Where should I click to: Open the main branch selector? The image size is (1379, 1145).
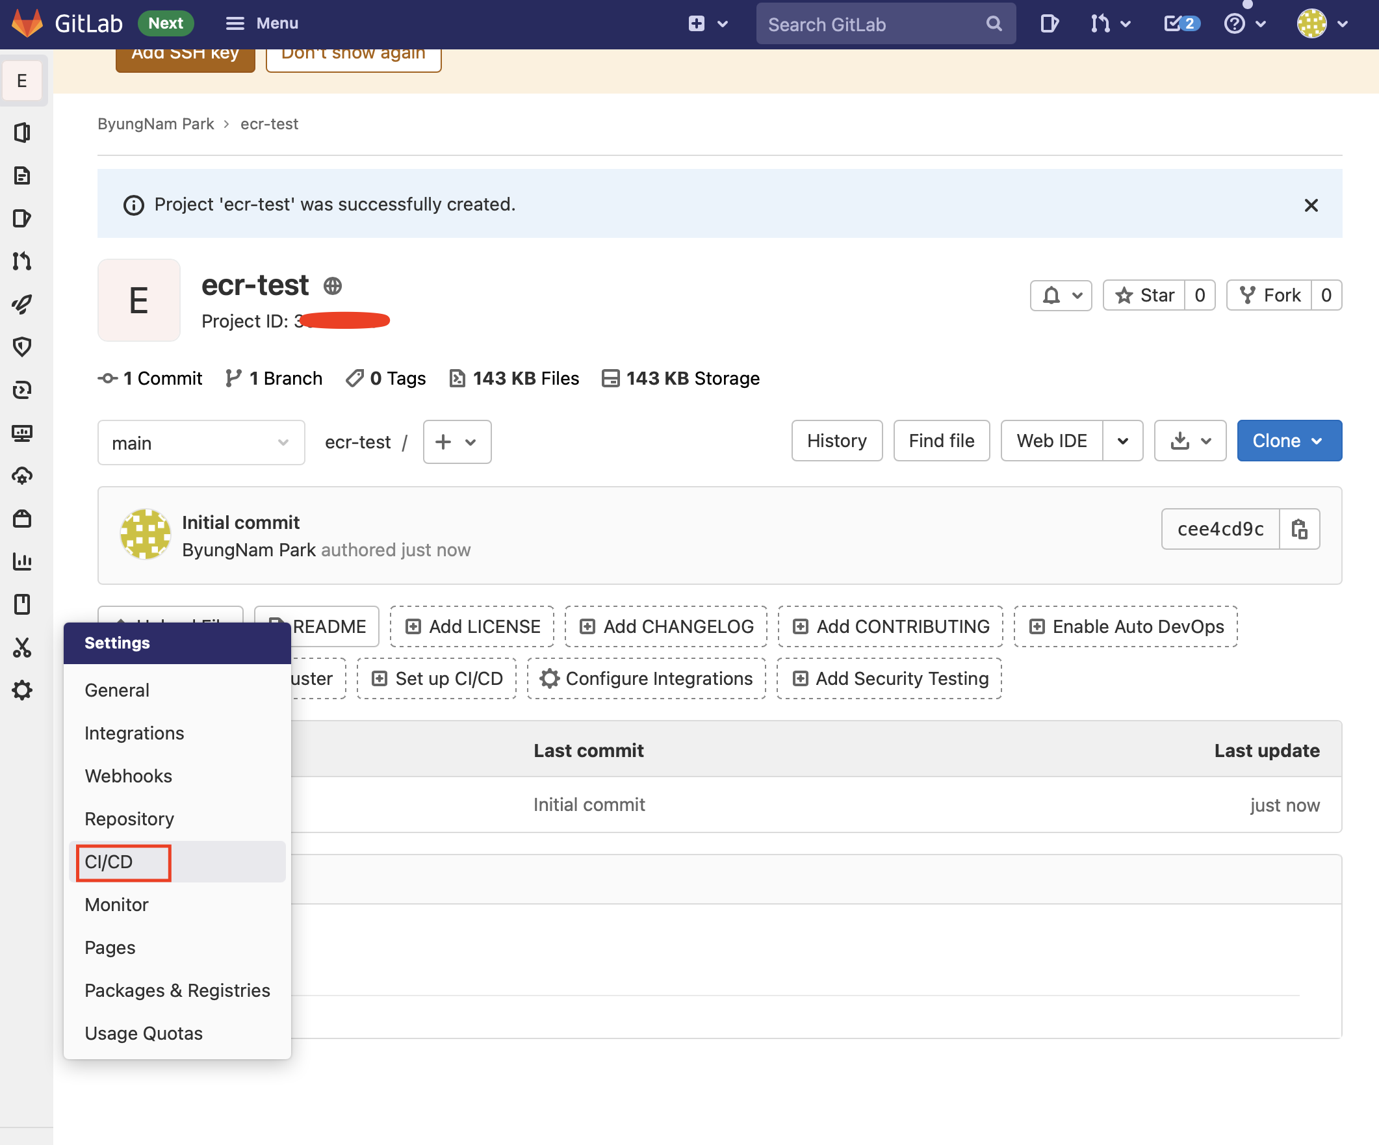point(201,443)
